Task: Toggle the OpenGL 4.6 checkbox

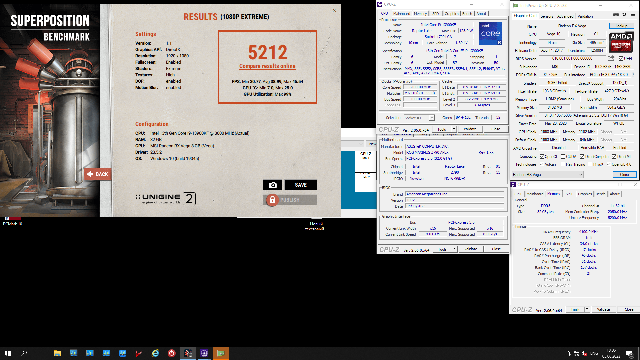Action: (x=609, y=164)
